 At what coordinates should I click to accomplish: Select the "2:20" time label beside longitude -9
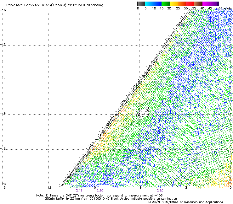100,191
